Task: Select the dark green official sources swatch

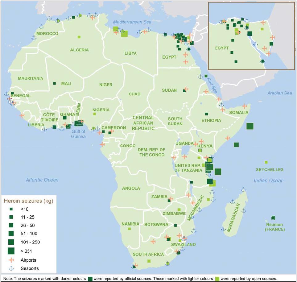Action: click(90, 279)
